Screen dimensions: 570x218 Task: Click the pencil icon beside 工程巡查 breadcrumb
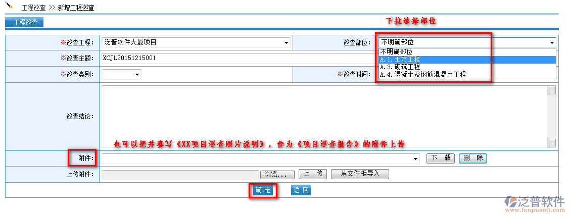(x=9, y=6)
